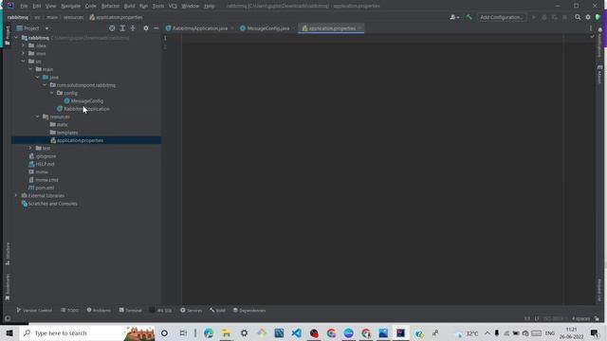Click the IntelliJ IDEA taskbar icon
The image size is (607, 341).
400,332
